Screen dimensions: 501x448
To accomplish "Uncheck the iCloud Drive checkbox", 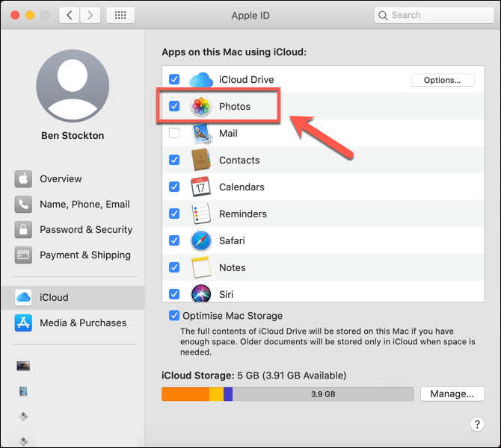I will click(174, 79).
